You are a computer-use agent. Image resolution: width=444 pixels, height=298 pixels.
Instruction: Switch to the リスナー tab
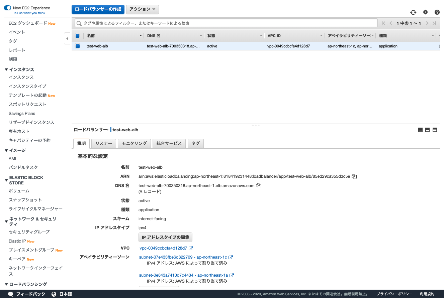(103, 143)
